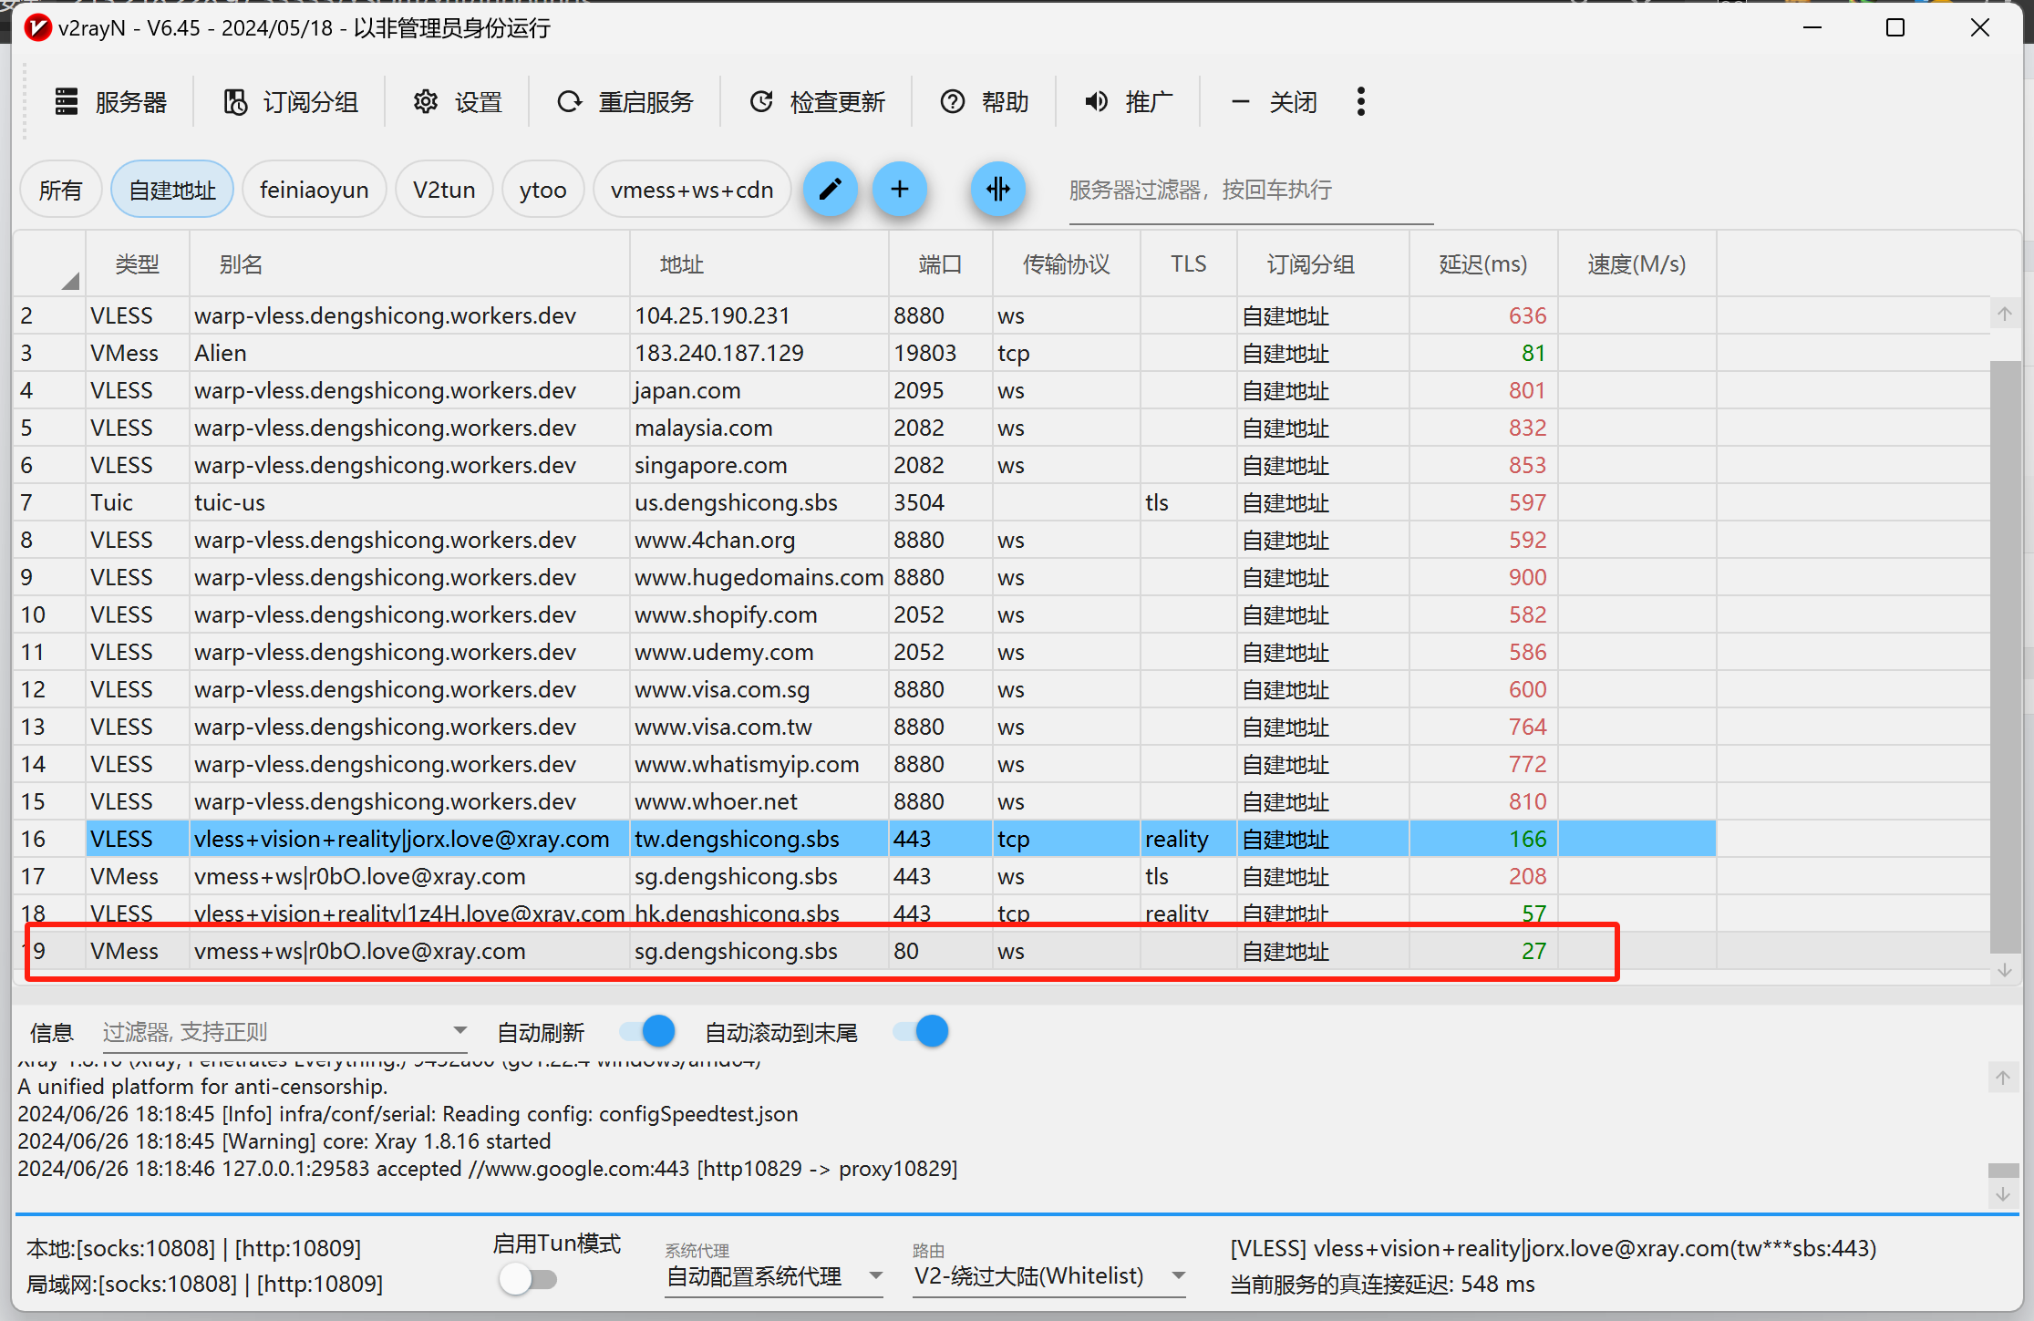Switch to the feiniaoyun group tab

[x=314, y=190]
